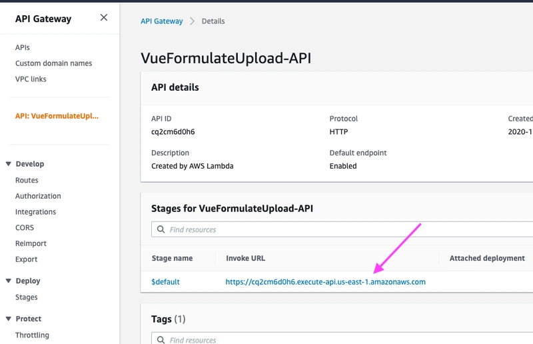Sort by the Stage name column header
533x344 pixels.
point(172,258)
